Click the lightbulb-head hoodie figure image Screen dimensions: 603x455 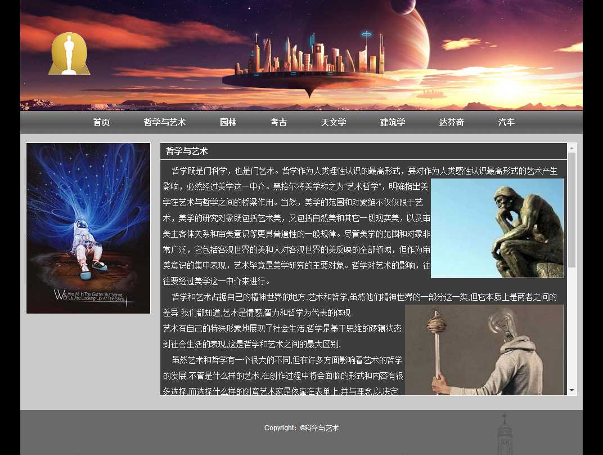484,350
